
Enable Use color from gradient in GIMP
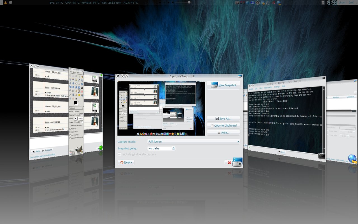pyautogui.click(x=70, y=138)
